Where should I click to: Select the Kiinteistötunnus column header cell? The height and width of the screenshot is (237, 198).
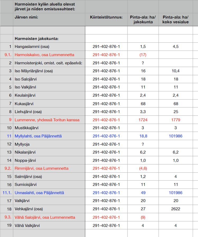(106, 17)
